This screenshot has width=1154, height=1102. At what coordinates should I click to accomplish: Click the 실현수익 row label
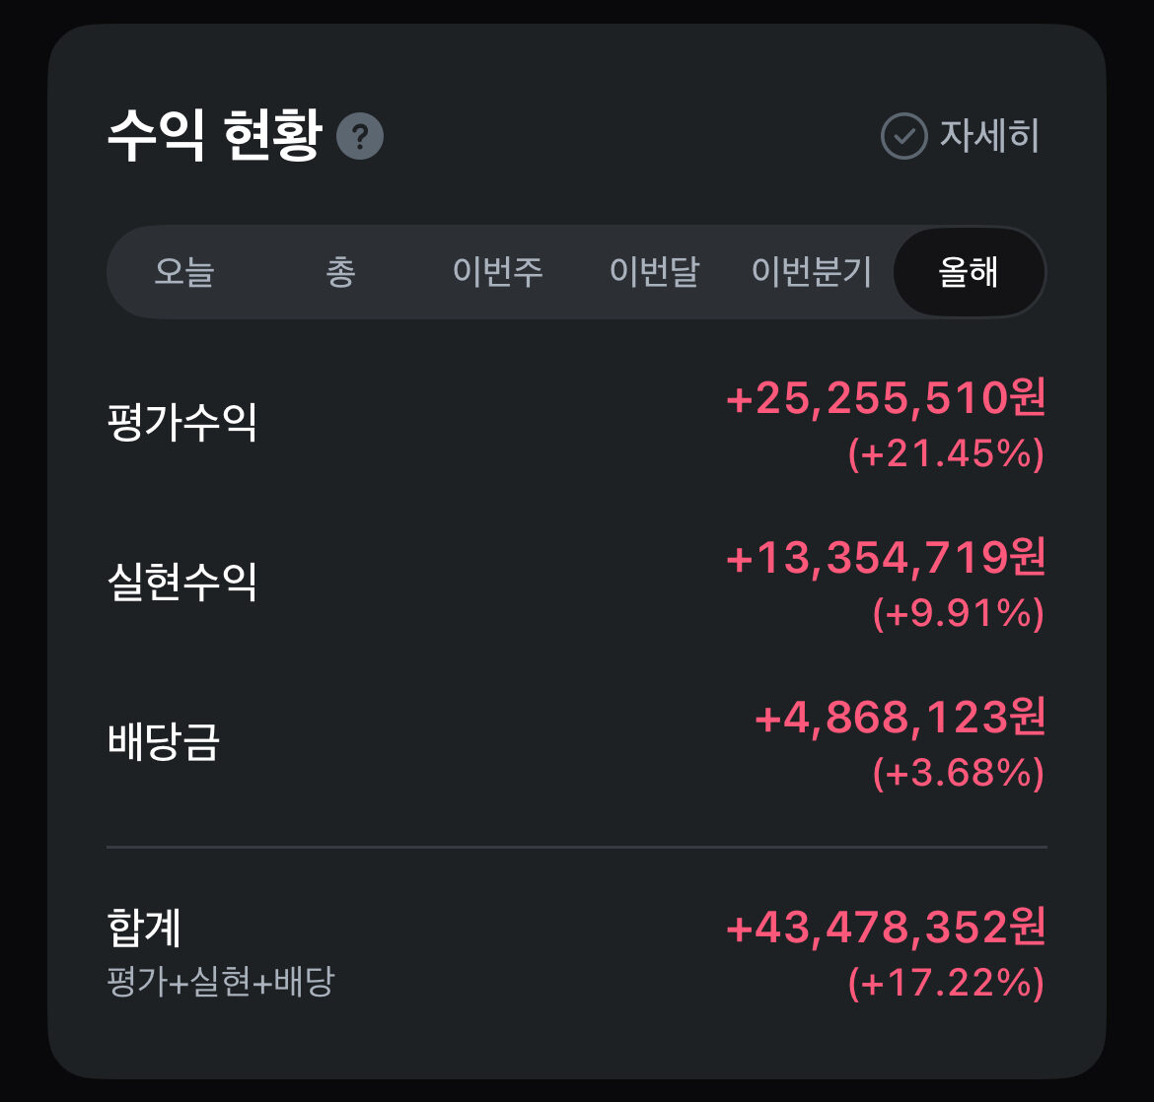pyautogui.click(x=182, y=582)
